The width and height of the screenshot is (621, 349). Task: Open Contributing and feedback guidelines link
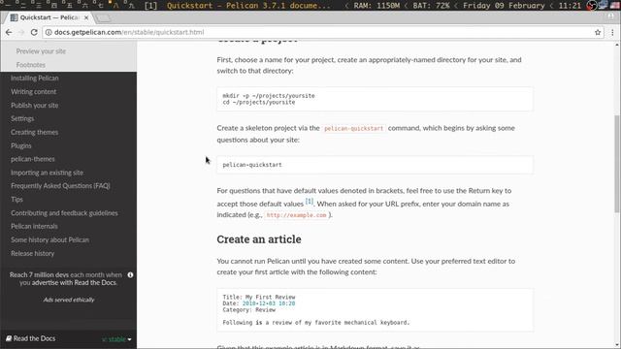coord(64,213)
